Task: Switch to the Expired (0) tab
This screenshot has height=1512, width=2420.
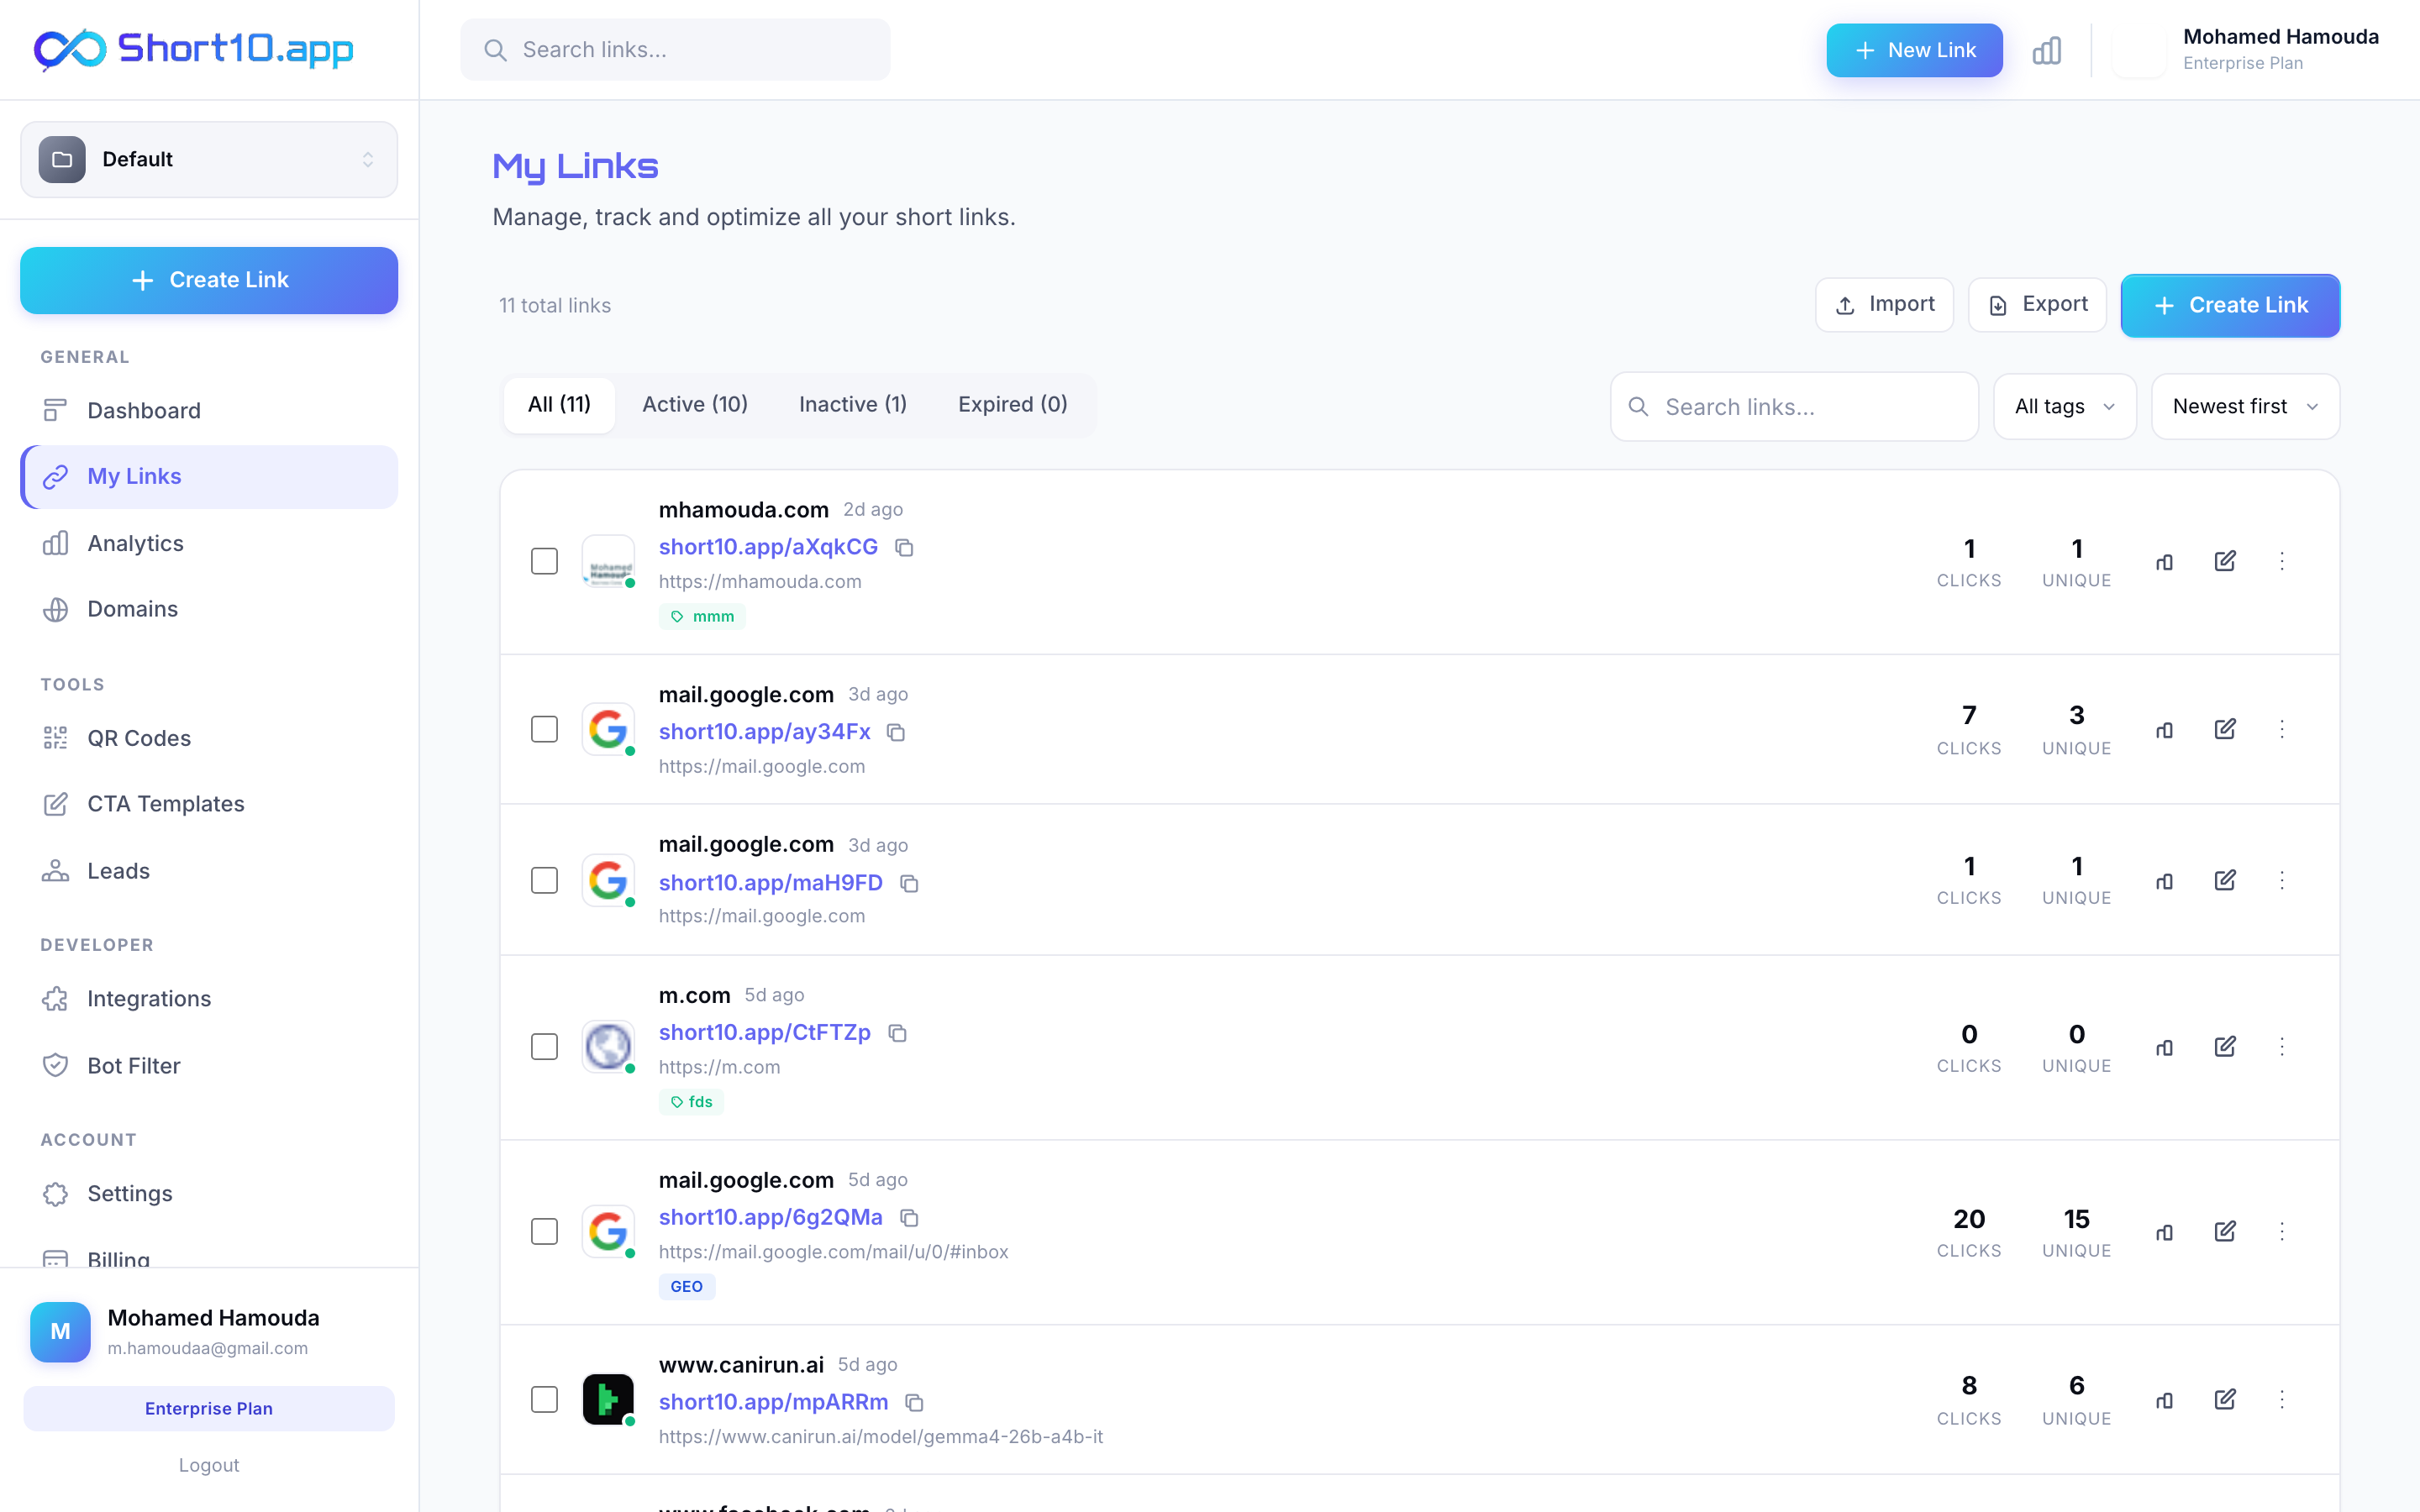Action: [1013, 404]
